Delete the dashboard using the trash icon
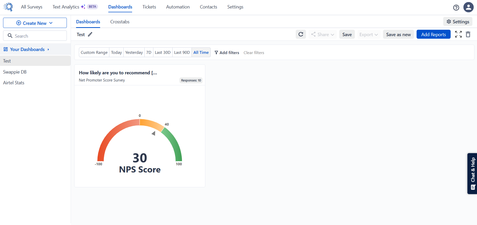 468,34
